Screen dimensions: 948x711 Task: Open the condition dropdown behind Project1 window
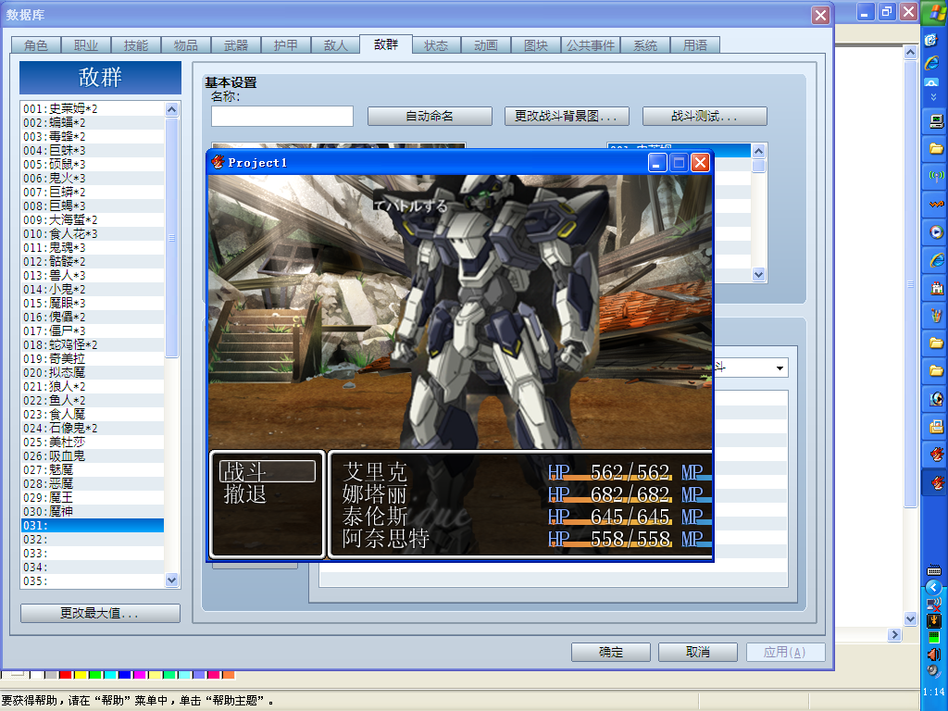click(x=780, y=368)
